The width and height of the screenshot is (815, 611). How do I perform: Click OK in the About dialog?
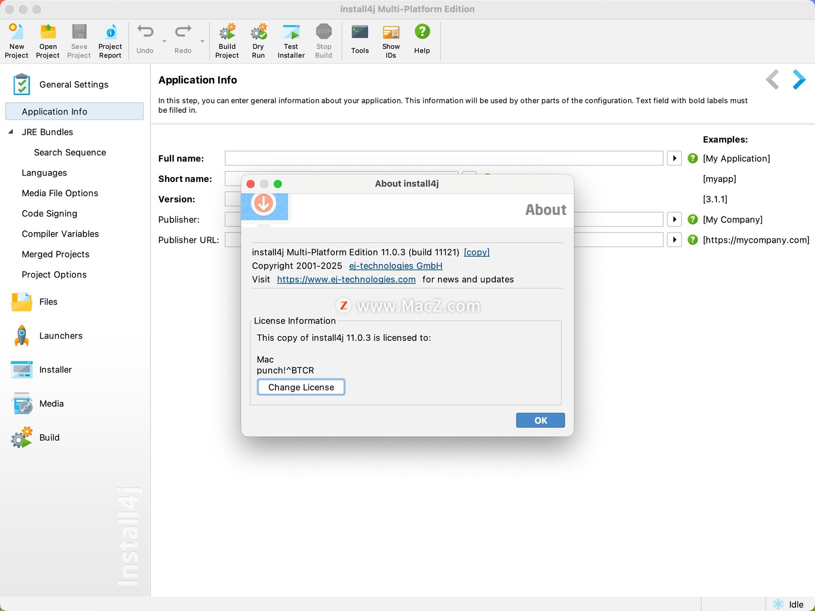click(x=540, y=420)
